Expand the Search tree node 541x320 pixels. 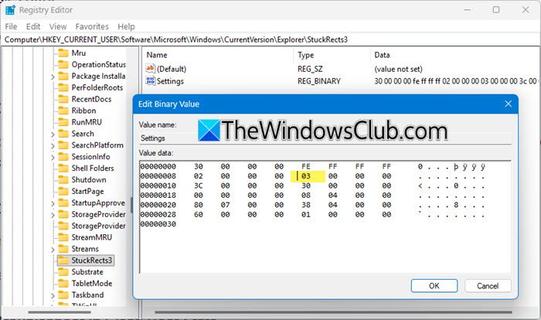tap(53, 134)
